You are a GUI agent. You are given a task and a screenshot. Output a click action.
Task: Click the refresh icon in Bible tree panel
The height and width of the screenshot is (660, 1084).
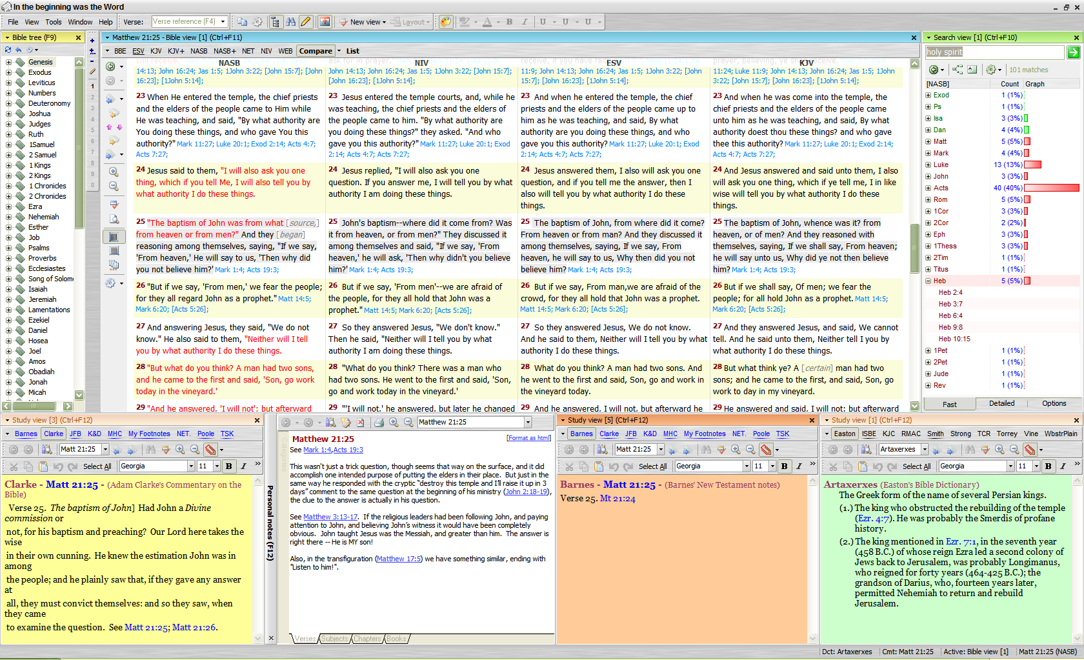8,50
